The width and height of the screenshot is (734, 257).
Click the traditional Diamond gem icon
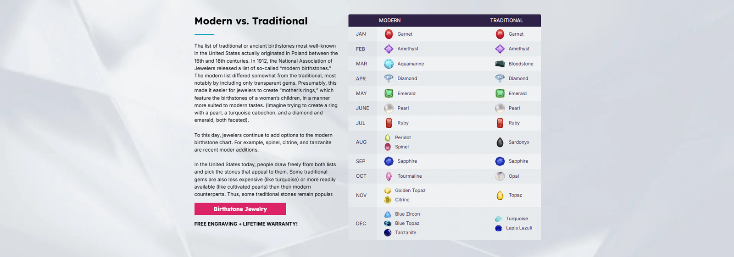(x=500, y=78)
